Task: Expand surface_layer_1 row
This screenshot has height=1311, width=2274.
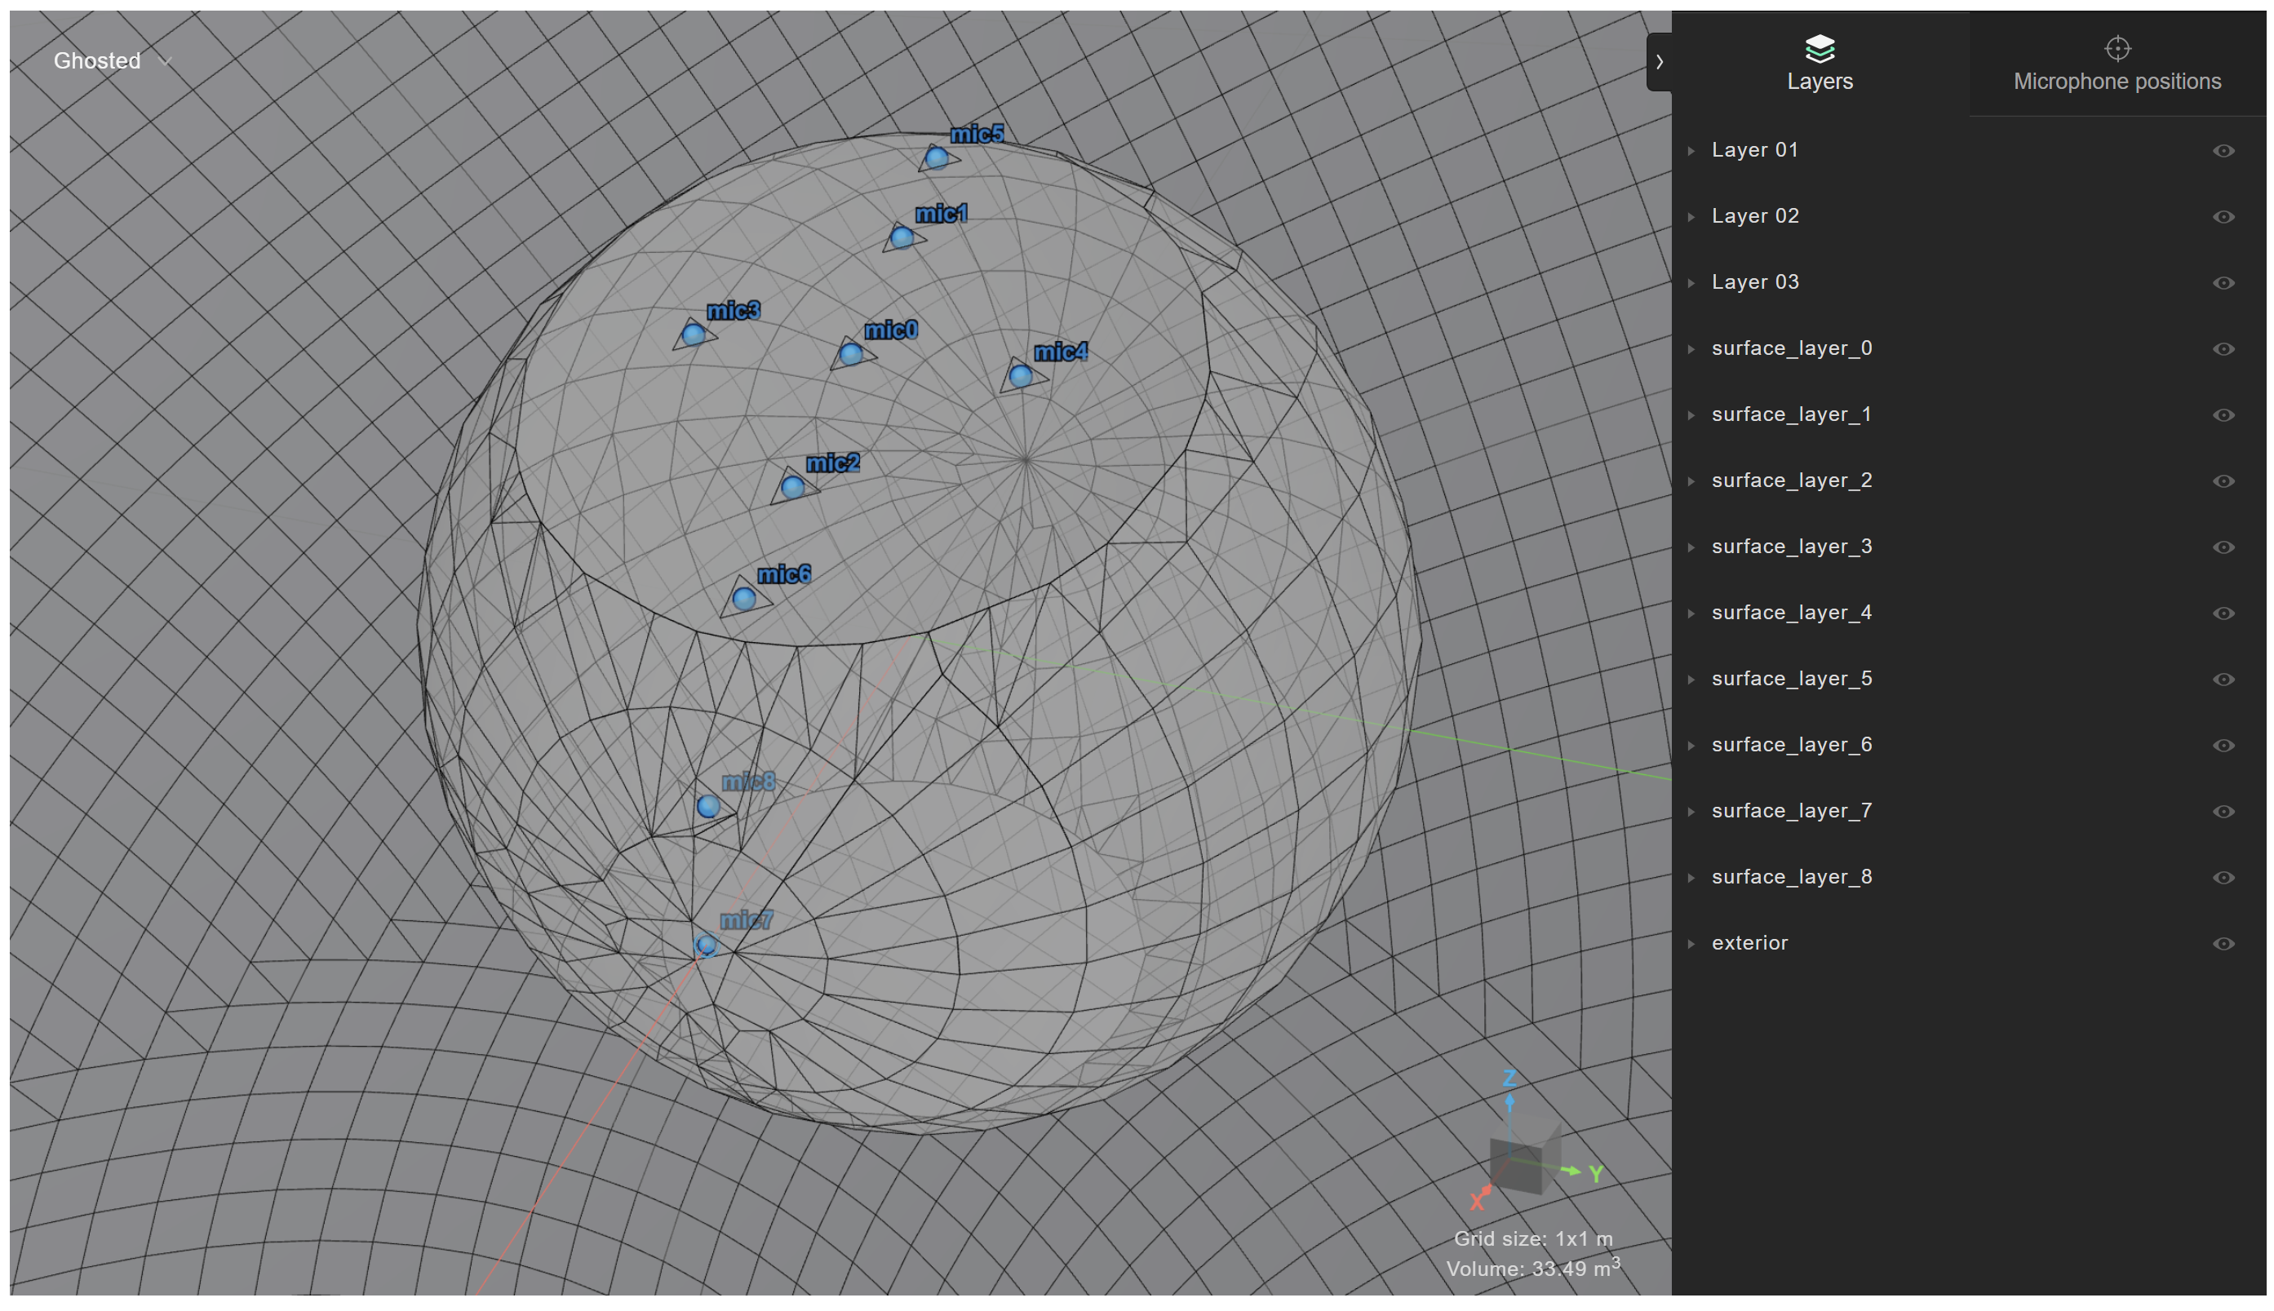Action: click(1691, 415)
